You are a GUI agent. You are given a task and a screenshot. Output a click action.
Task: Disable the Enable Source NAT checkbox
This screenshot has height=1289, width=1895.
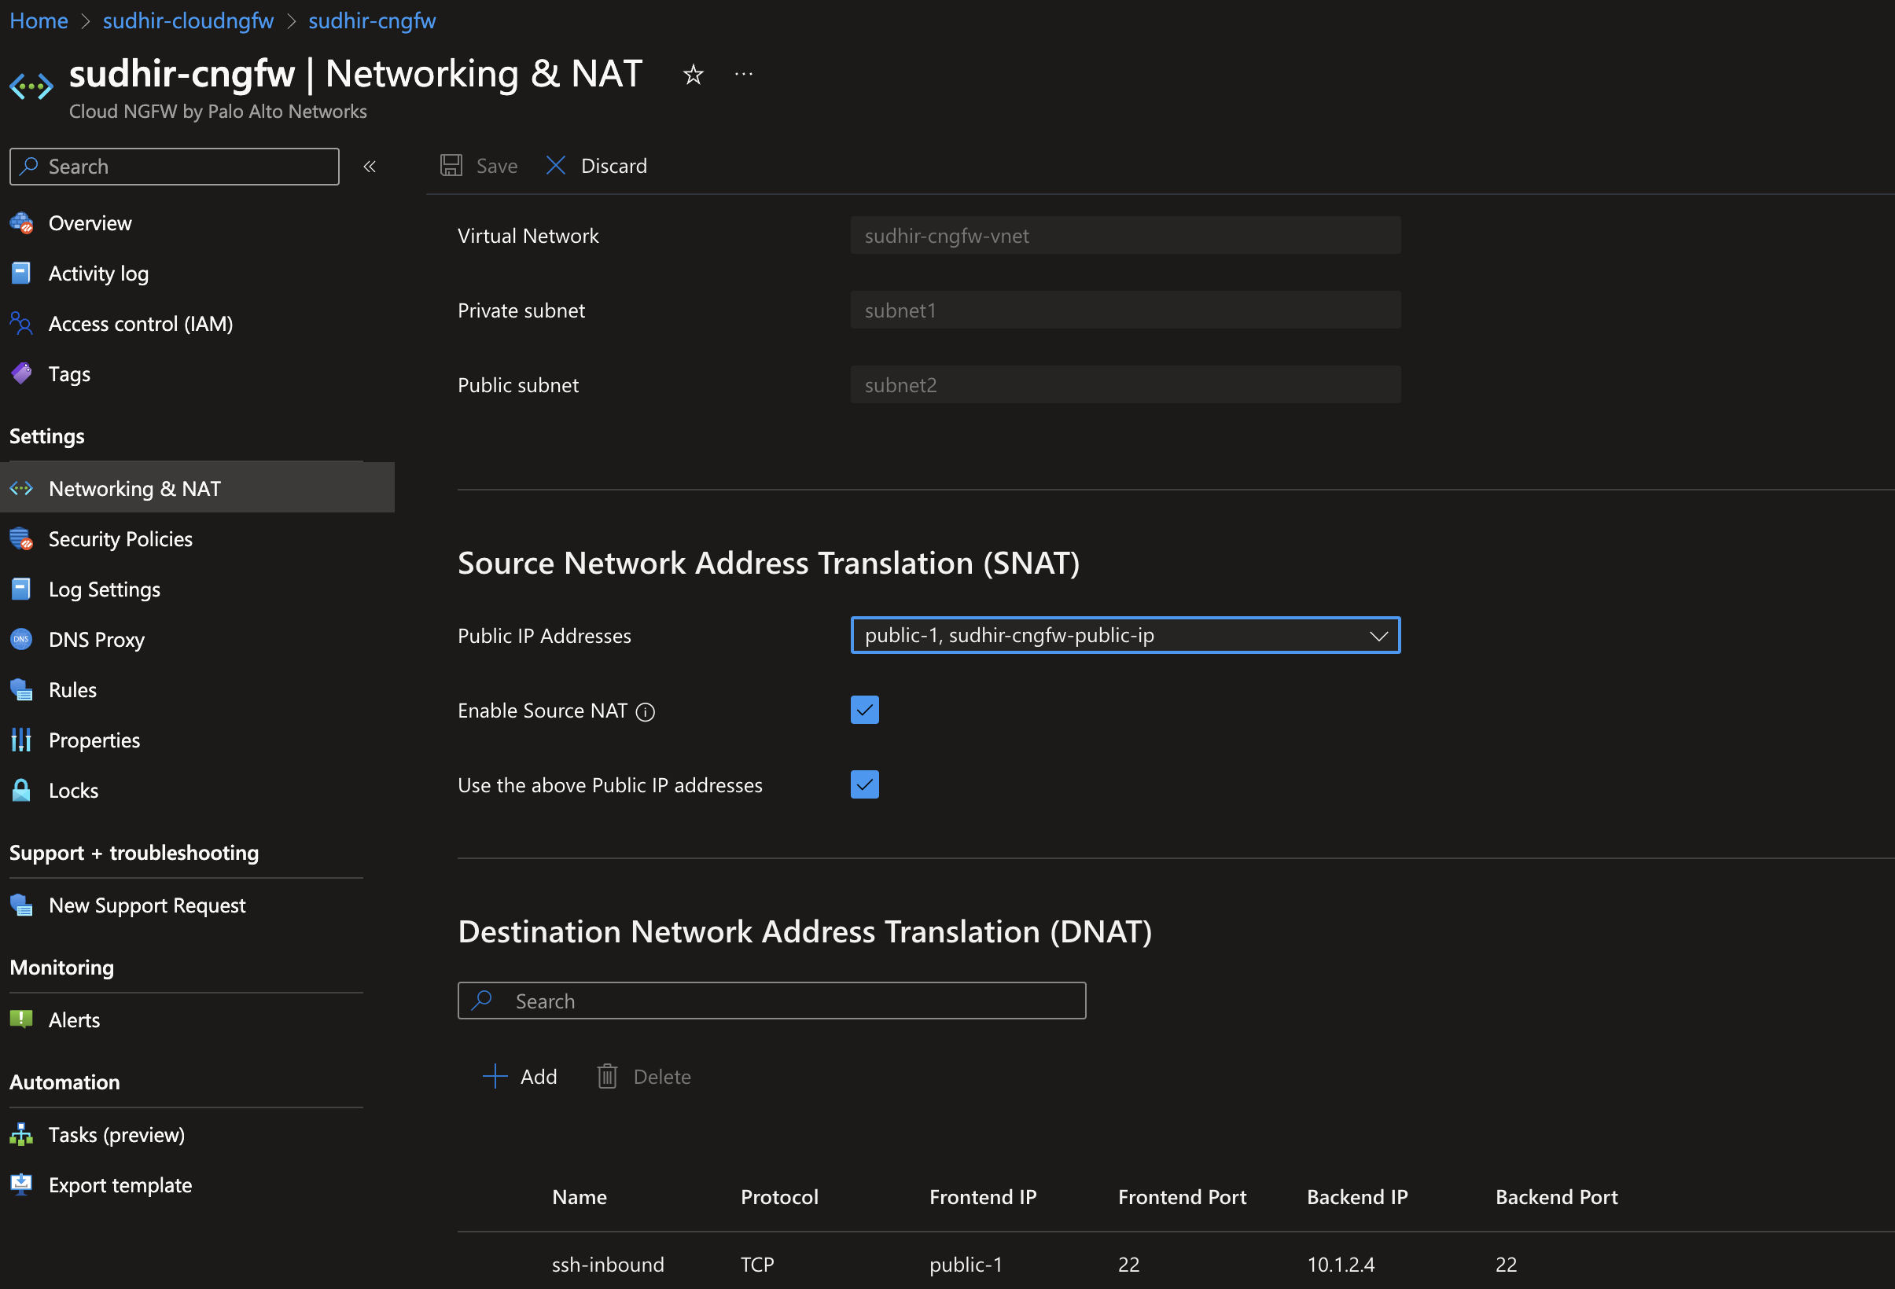pos(863,709)
